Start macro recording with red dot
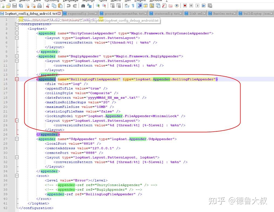Image resolution: width=274 pixels, height=212 pixels. (x=185, y=6)
